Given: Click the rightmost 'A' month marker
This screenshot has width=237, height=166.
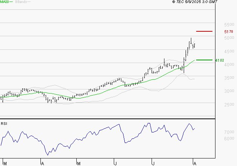Looking at the screenshot, I should tap(194, 163).
